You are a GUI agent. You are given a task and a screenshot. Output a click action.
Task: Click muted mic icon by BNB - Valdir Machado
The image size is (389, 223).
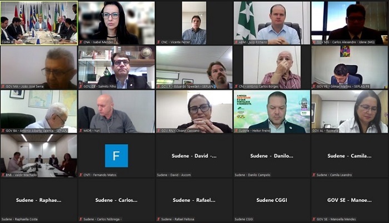coord(3,175)
